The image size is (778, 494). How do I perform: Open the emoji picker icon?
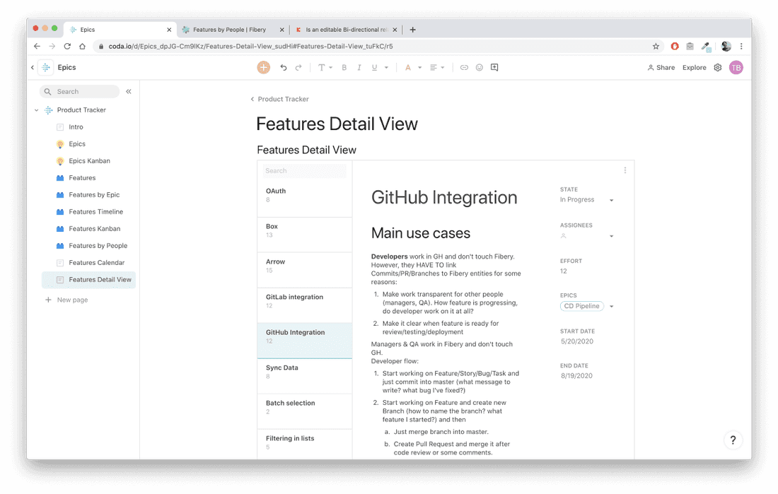479,68
